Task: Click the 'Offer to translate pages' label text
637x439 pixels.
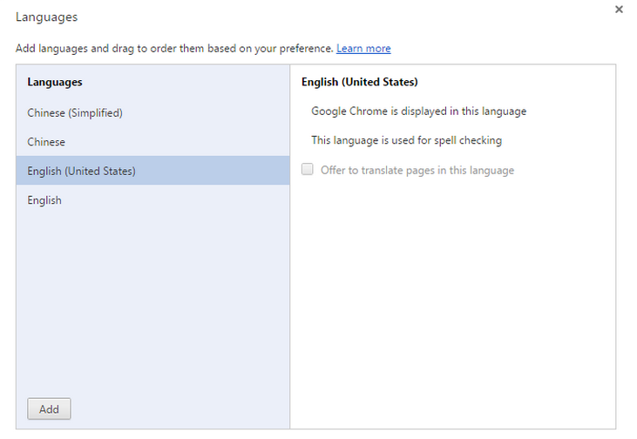Action: click(x=417, y=171)
